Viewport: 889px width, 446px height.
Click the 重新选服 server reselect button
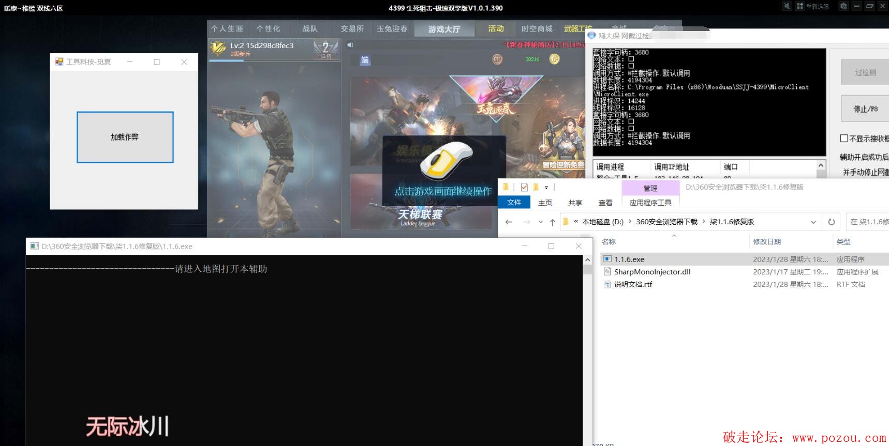(x=812, y=6)
